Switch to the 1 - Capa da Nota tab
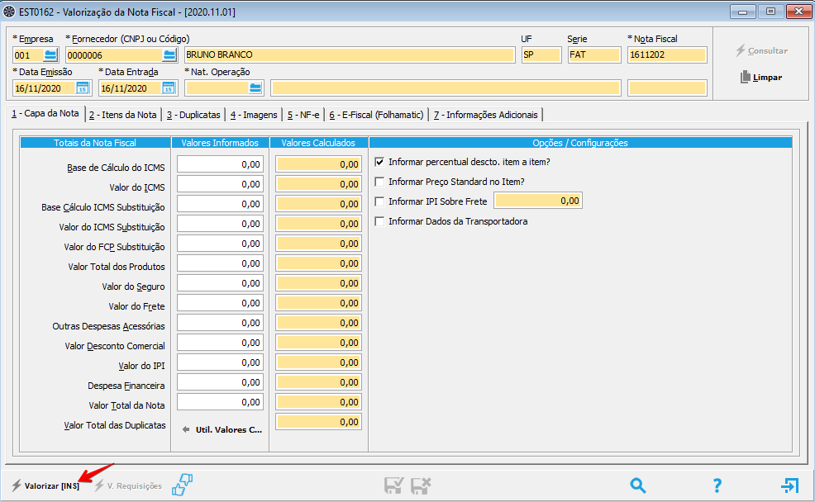The width and height of the screenshot is (815, 502). [x=45, y=114]
